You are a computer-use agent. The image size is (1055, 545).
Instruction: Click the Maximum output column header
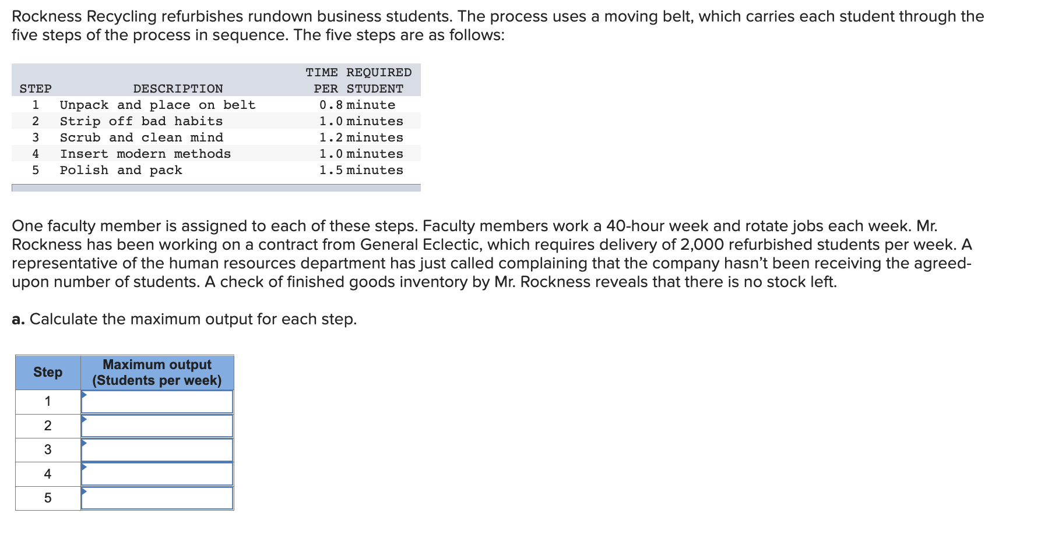(x=157, y=373)
